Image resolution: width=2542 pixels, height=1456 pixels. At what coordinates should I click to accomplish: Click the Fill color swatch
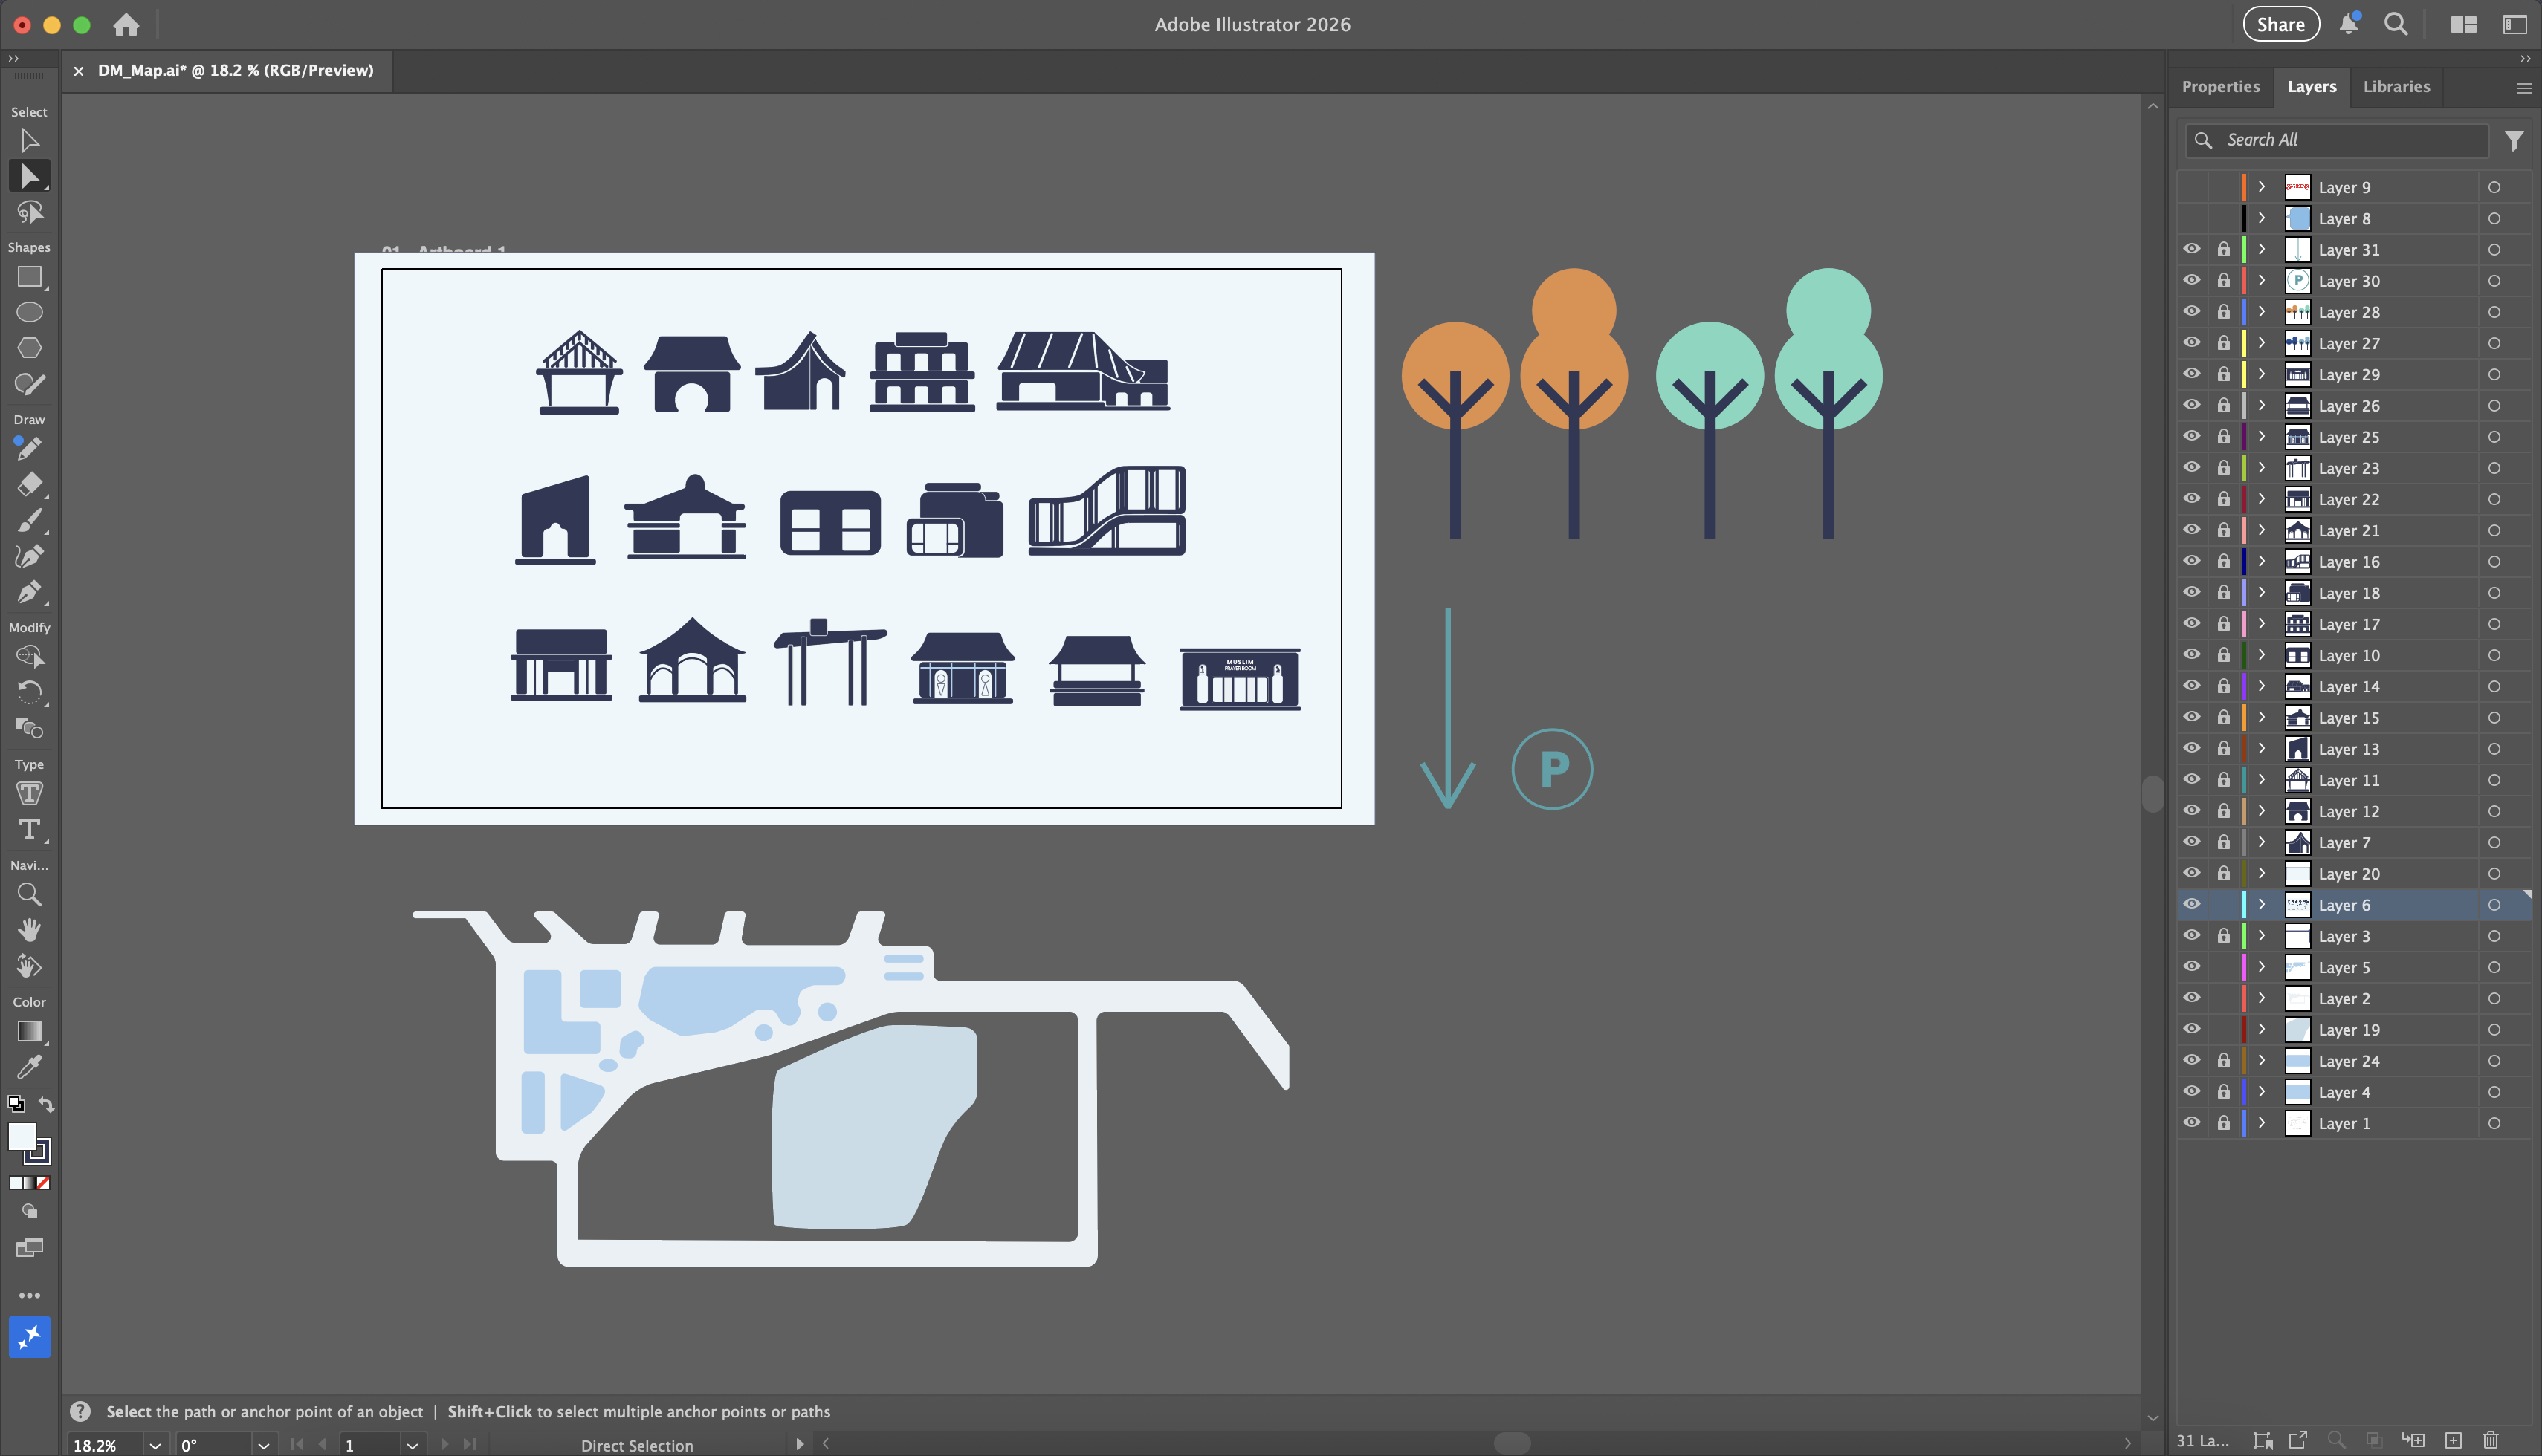click(22, 1136)
